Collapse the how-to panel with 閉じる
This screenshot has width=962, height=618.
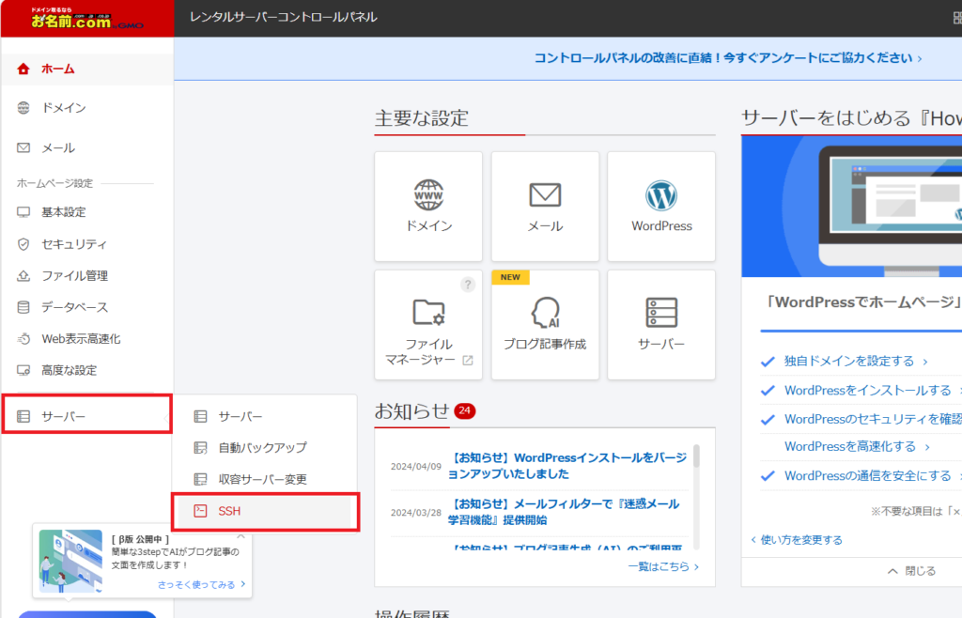pos(911,571)
